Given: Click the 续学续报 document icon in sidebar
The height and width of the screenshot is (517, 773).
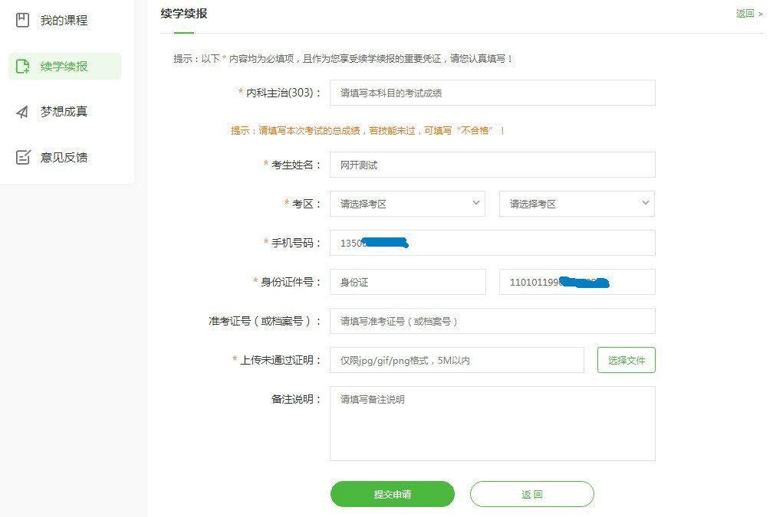Looking at the screenshot, I should [x=22, y=66].
